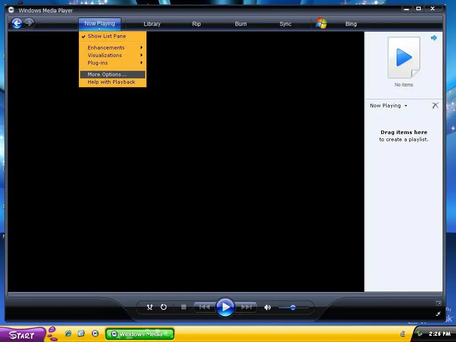This screenshot has width=456, height=342.
Task: Click the Windows logo icon beside Bing
Action: (x=322, y=23)
